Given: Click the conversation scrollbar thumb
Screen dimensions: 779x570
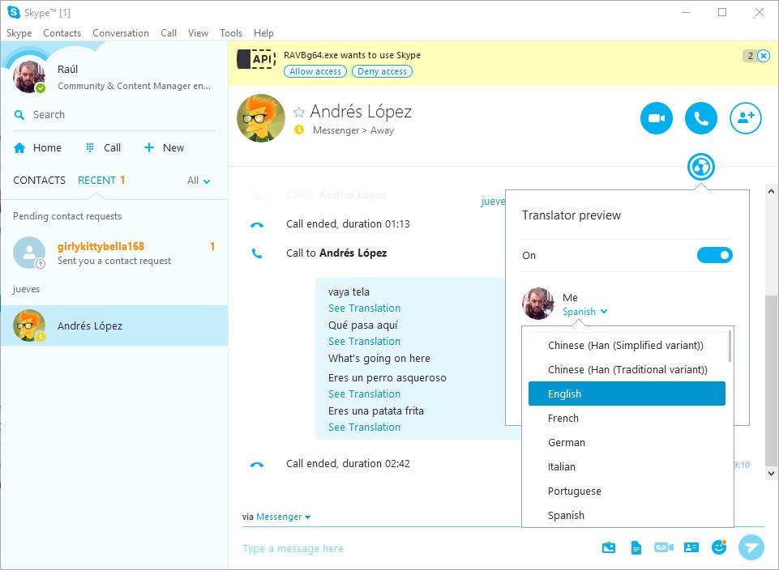Looking at the screenshot, I should point(771,381).
